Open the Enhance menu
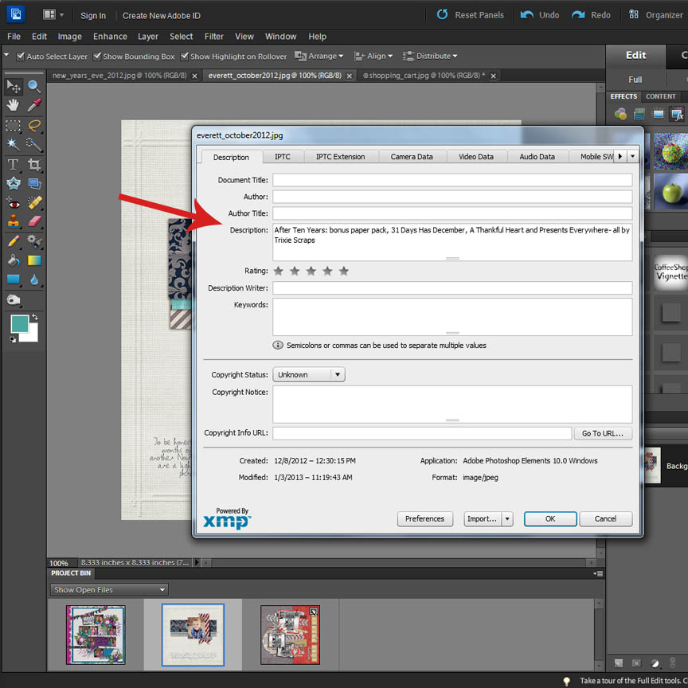 110,37
